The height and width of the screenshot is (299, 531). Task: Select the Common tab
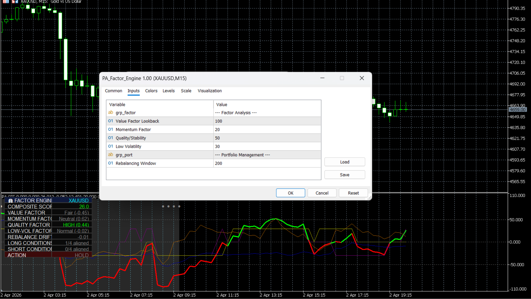[113, 91]
